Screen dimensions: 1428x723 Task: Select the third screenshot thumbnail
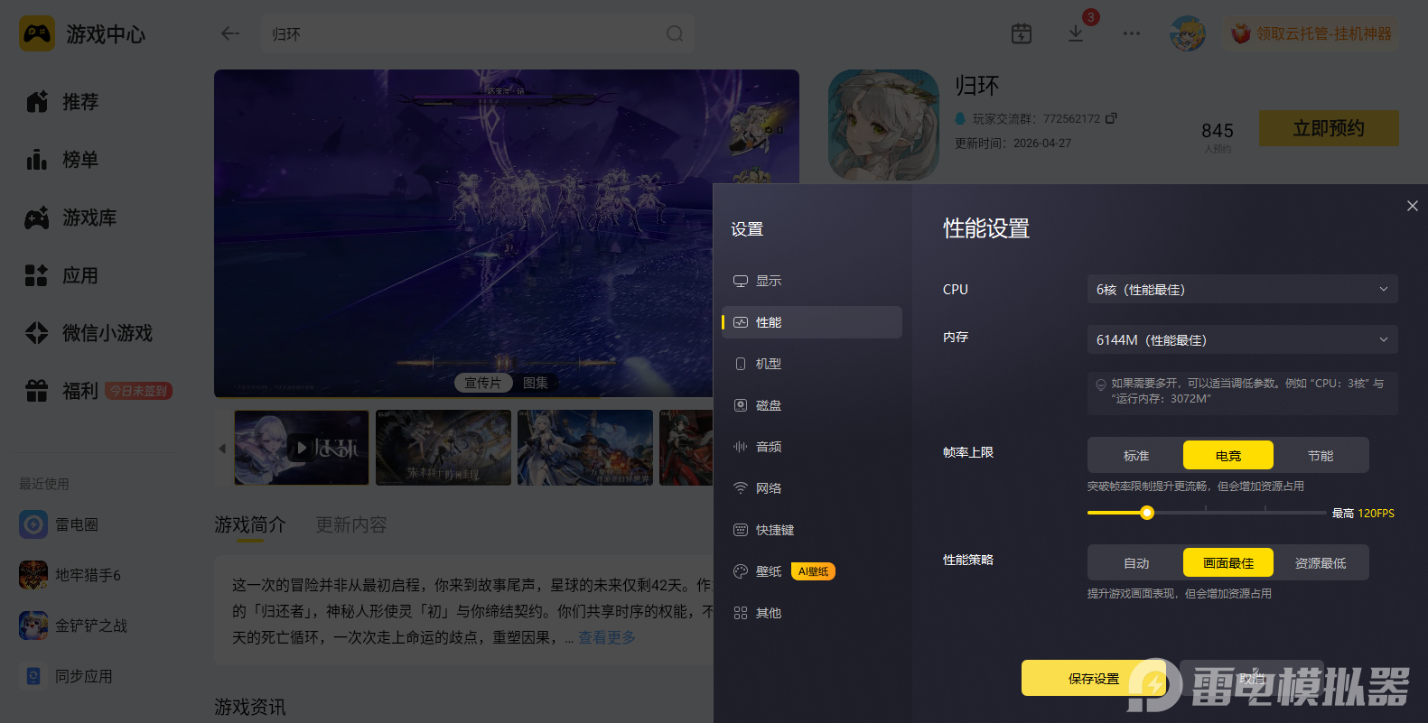(585, 448)
